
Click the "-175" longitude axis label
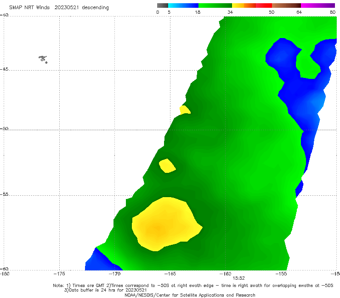pos(59,274)
